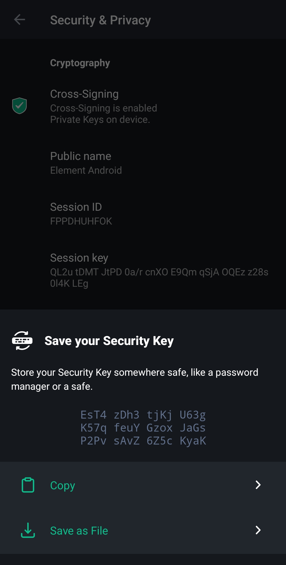
Task: Expand the Save your Security Key sheet
Action: point(143,341)
